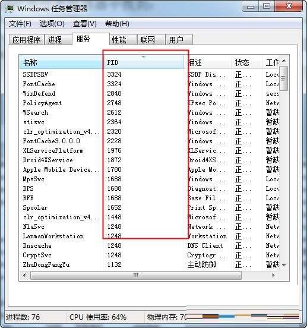Click the 主动防御 description cell

pyautogui.click(x=201, y=265)
